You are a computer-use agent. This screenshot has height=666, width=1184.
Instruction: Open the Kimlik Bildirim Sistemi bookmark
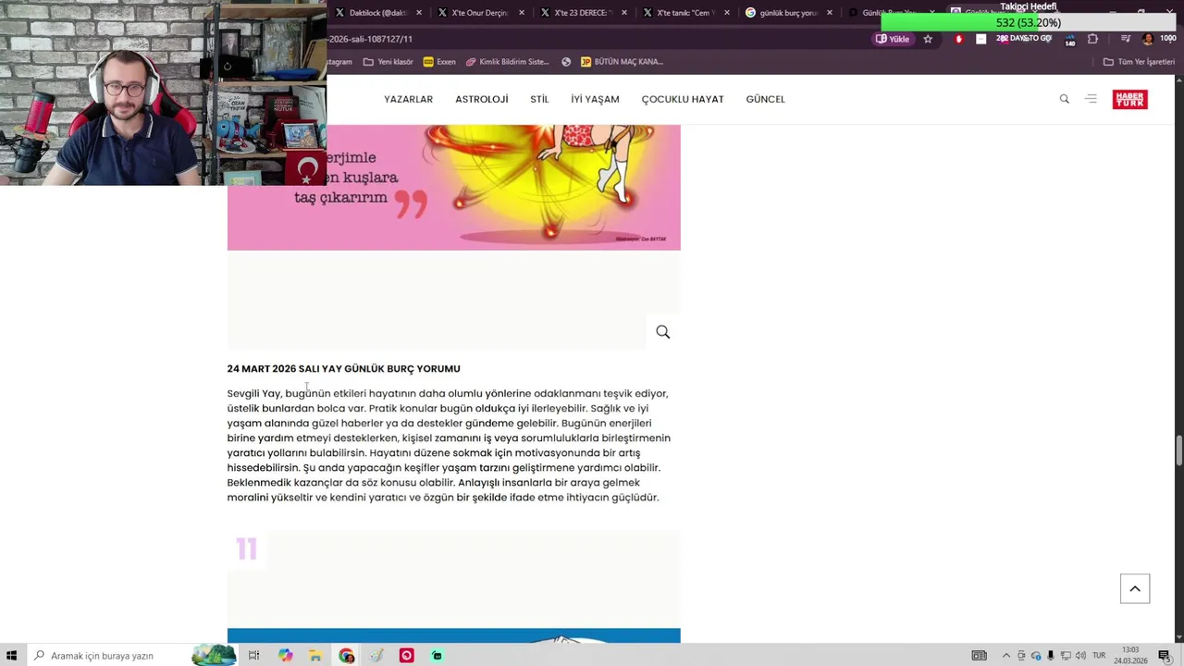[x=508, y=62]
